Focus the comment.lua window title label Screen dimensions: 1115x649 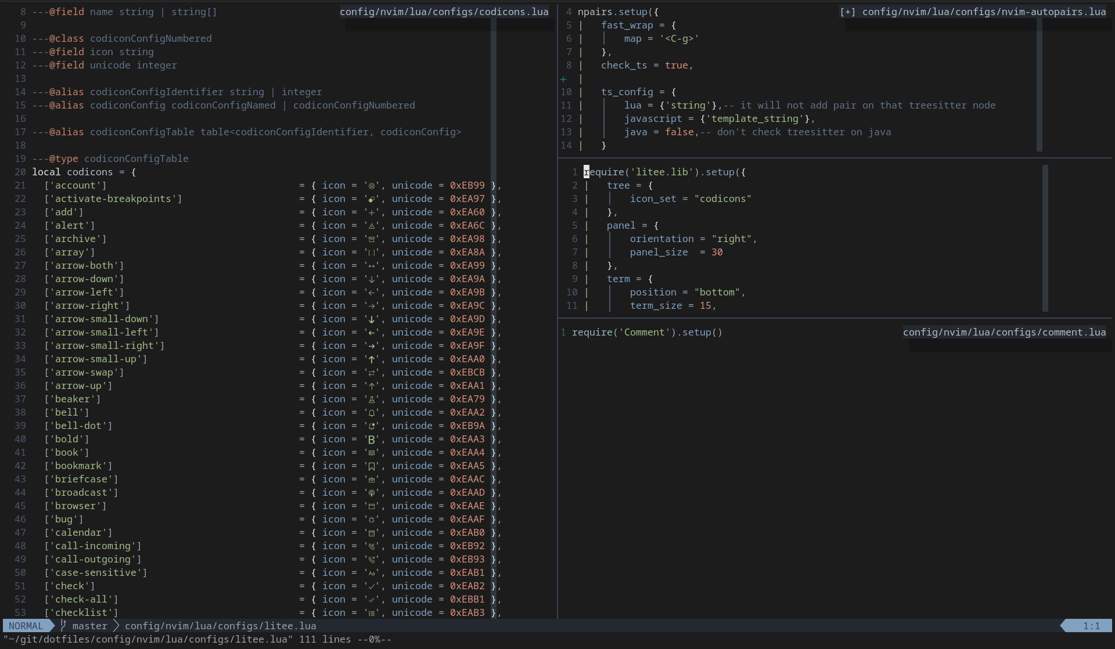(x=1004, y=332)
